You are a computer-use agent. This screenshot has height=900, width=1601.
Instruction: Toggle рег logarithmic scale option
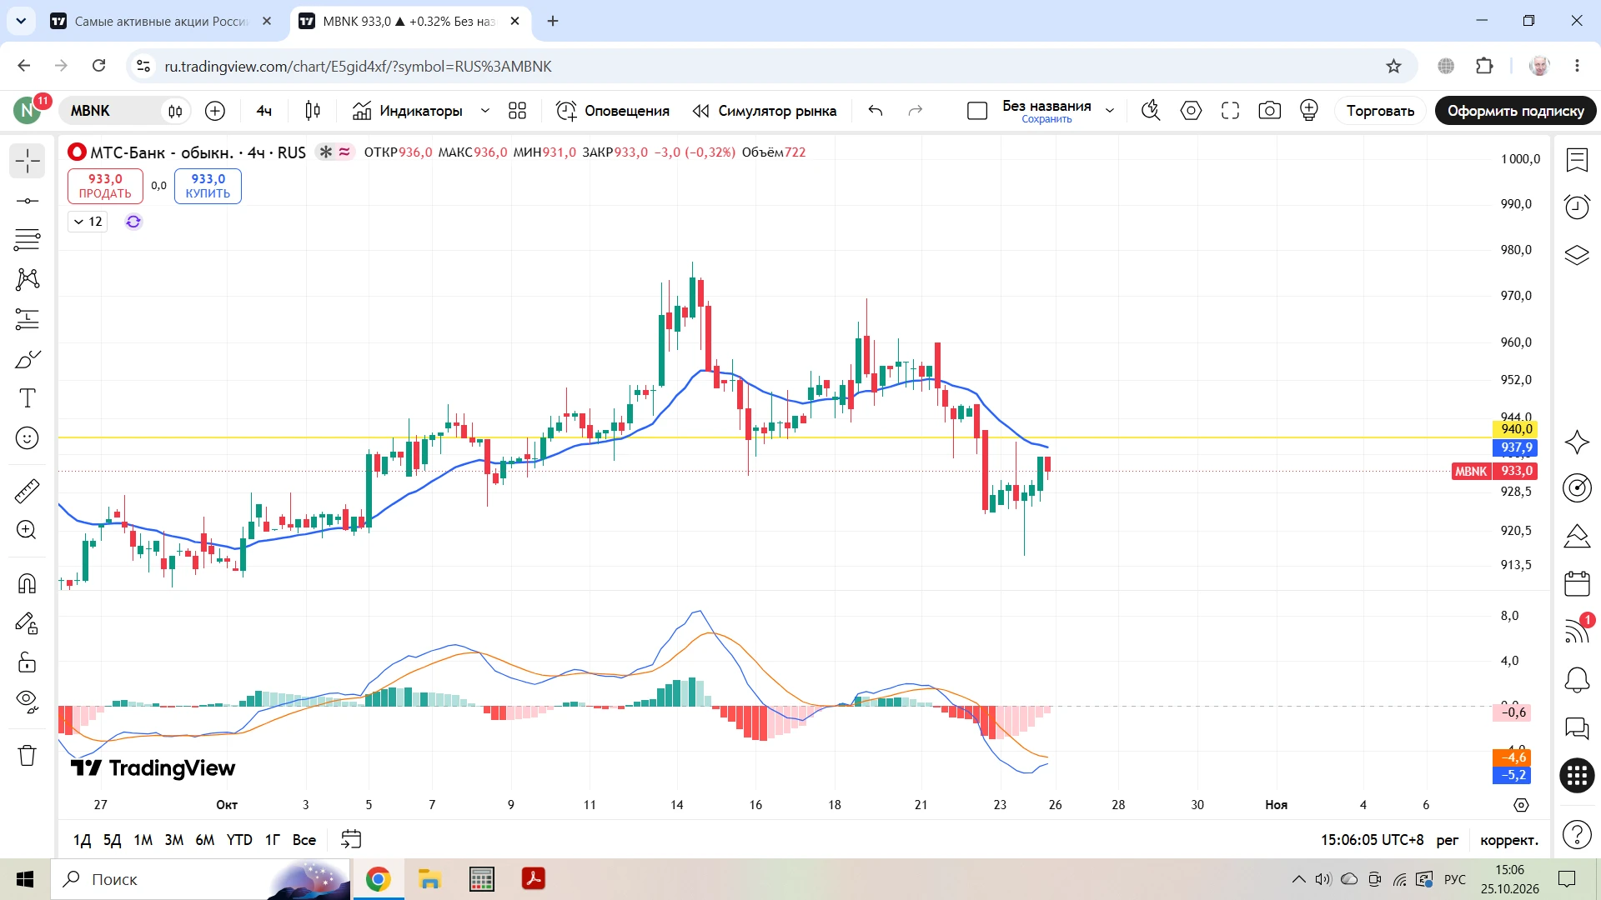click(1448, 840)
